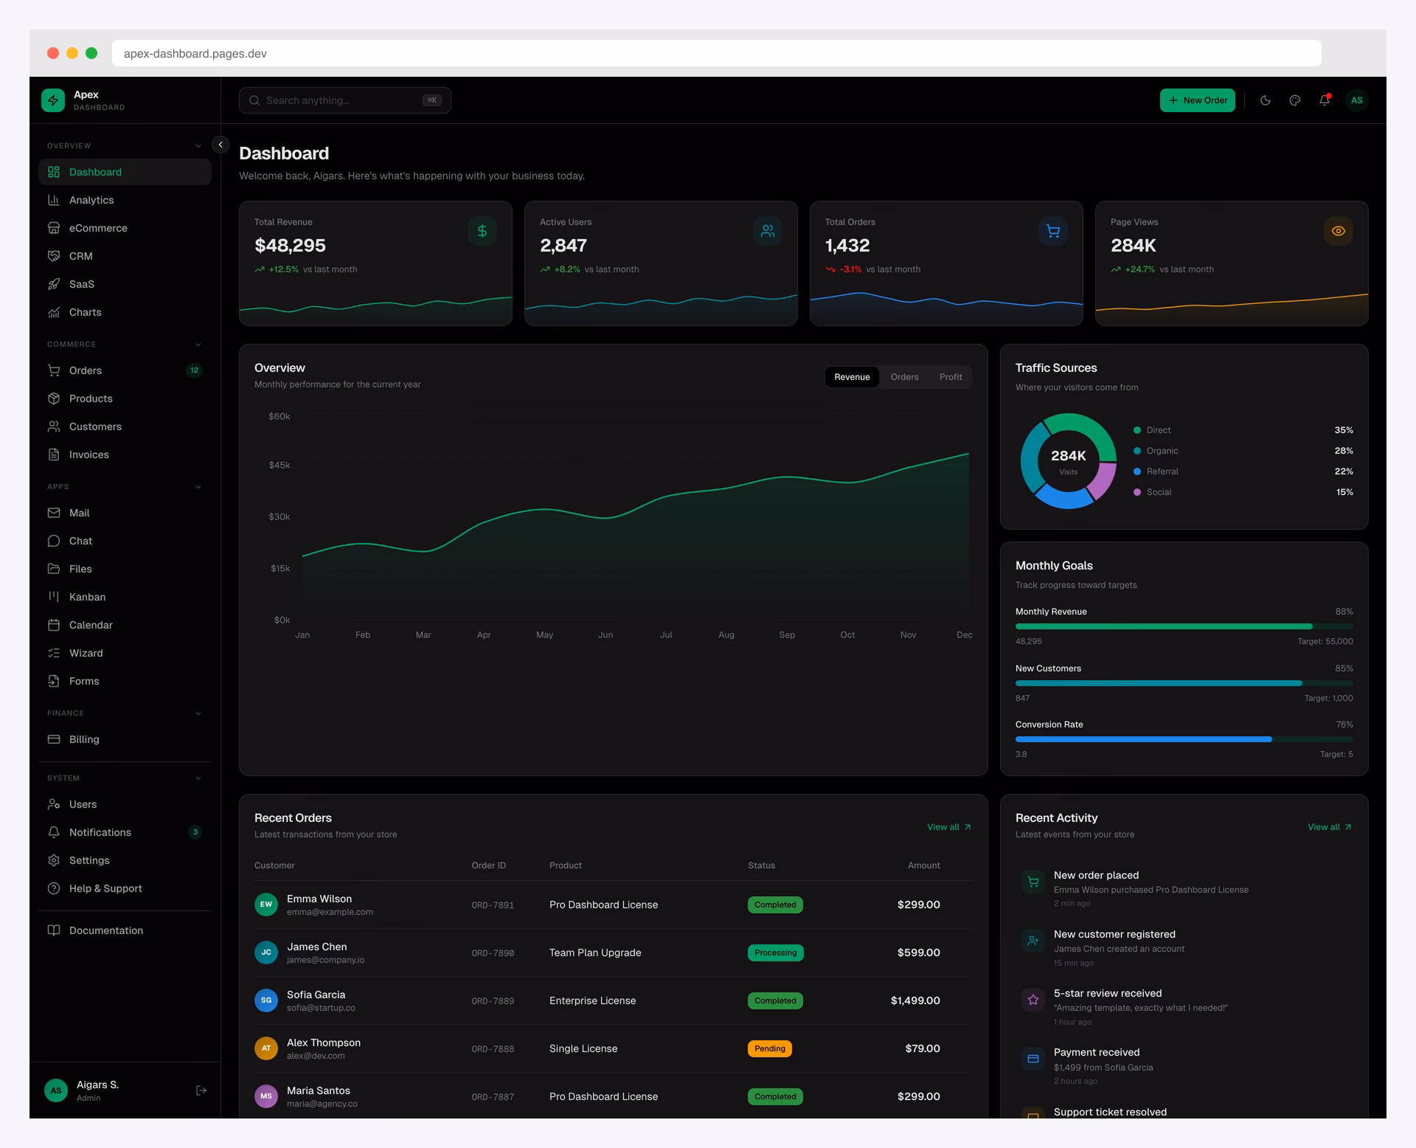The image size is (1416, 1148).
Task: Open the Documentation link
Action: click(x=125, y=930)
